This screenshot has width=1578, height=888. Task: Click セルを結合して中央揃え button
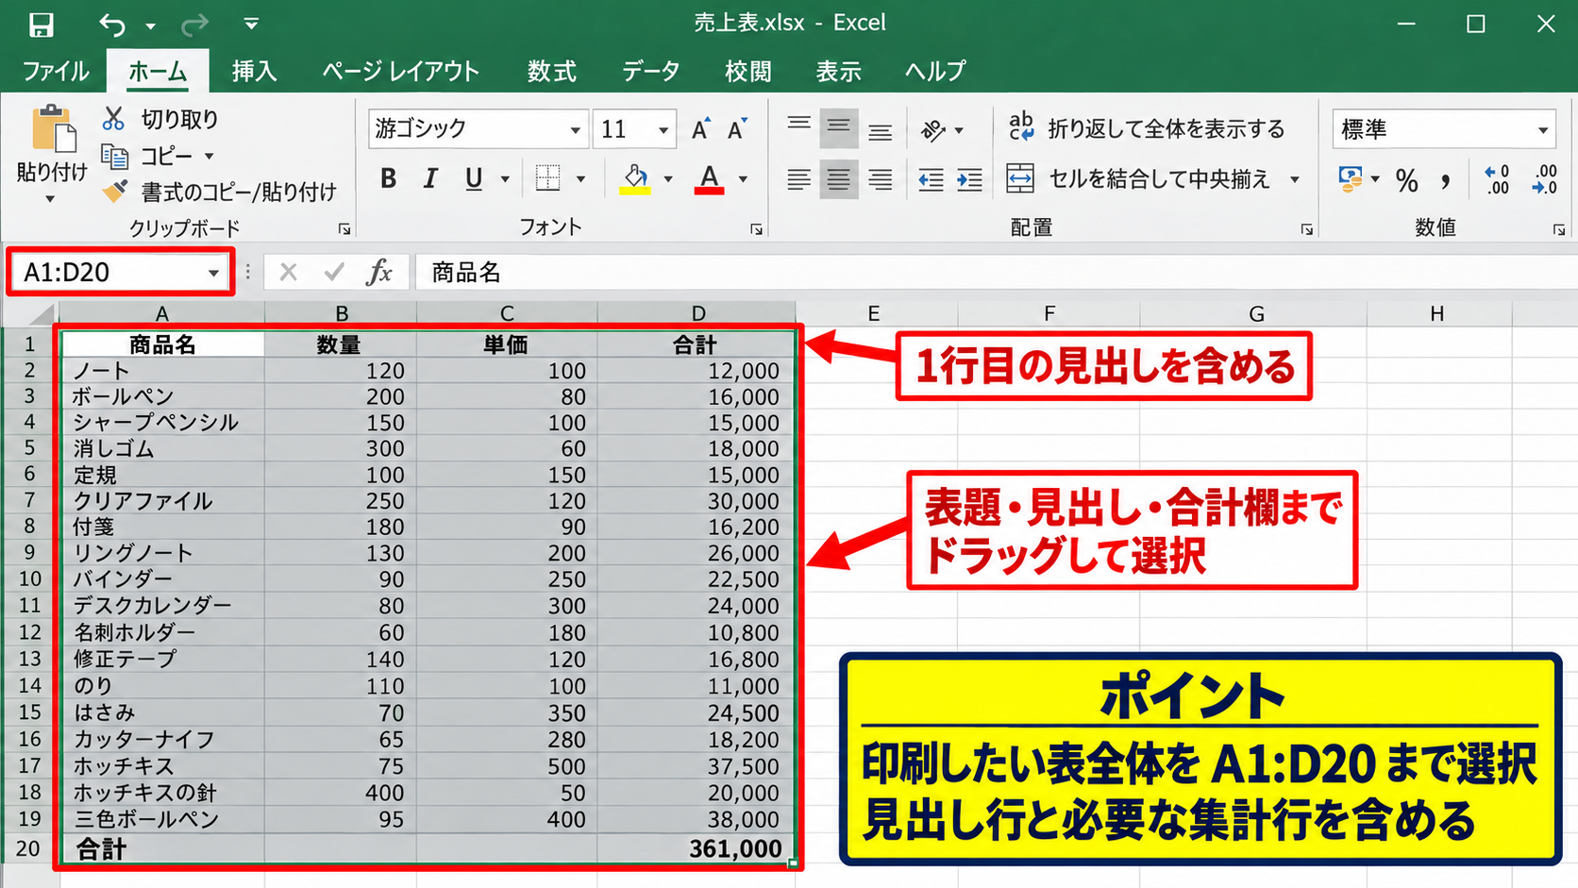[x=1138, y=178]
